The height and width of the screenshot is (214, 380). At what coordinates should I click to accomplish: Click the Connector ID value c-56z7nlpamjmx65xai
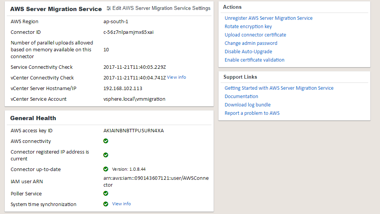click(x=129, y=32)
